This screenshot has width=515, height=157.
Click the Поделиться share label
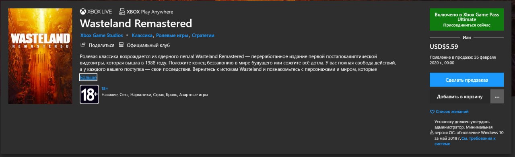click(101, 45)
